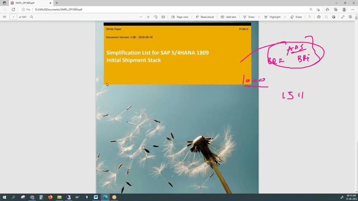Viewport: 358px width, 201px height.
Task: Click the Edge icon in taskbar
Action: click(x=105, y=197)
